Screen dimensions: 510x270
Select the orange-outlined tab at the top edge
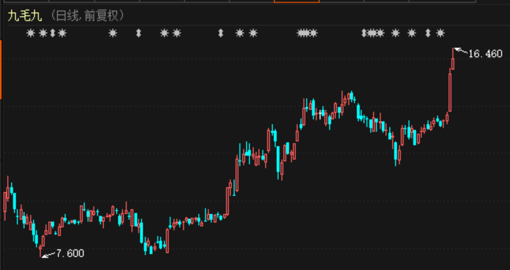[296, 1]
